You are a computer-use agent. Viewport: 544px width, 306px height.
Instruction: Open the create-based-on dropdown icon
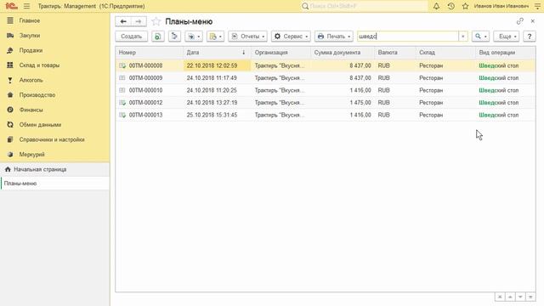click(194, 37)
